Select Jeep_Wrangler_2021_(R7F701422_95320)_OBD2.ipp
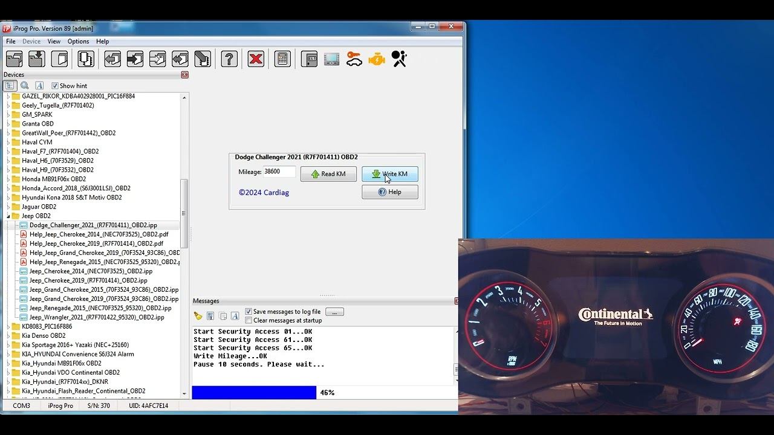Viewport: 774px width, 435px height. 97,317
